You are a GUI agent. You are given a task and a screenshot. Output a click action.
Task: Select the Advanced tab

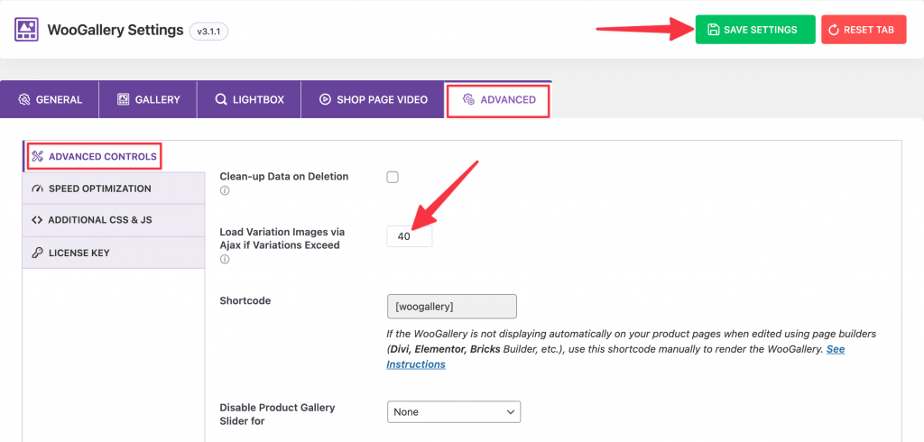pos(498,101)
